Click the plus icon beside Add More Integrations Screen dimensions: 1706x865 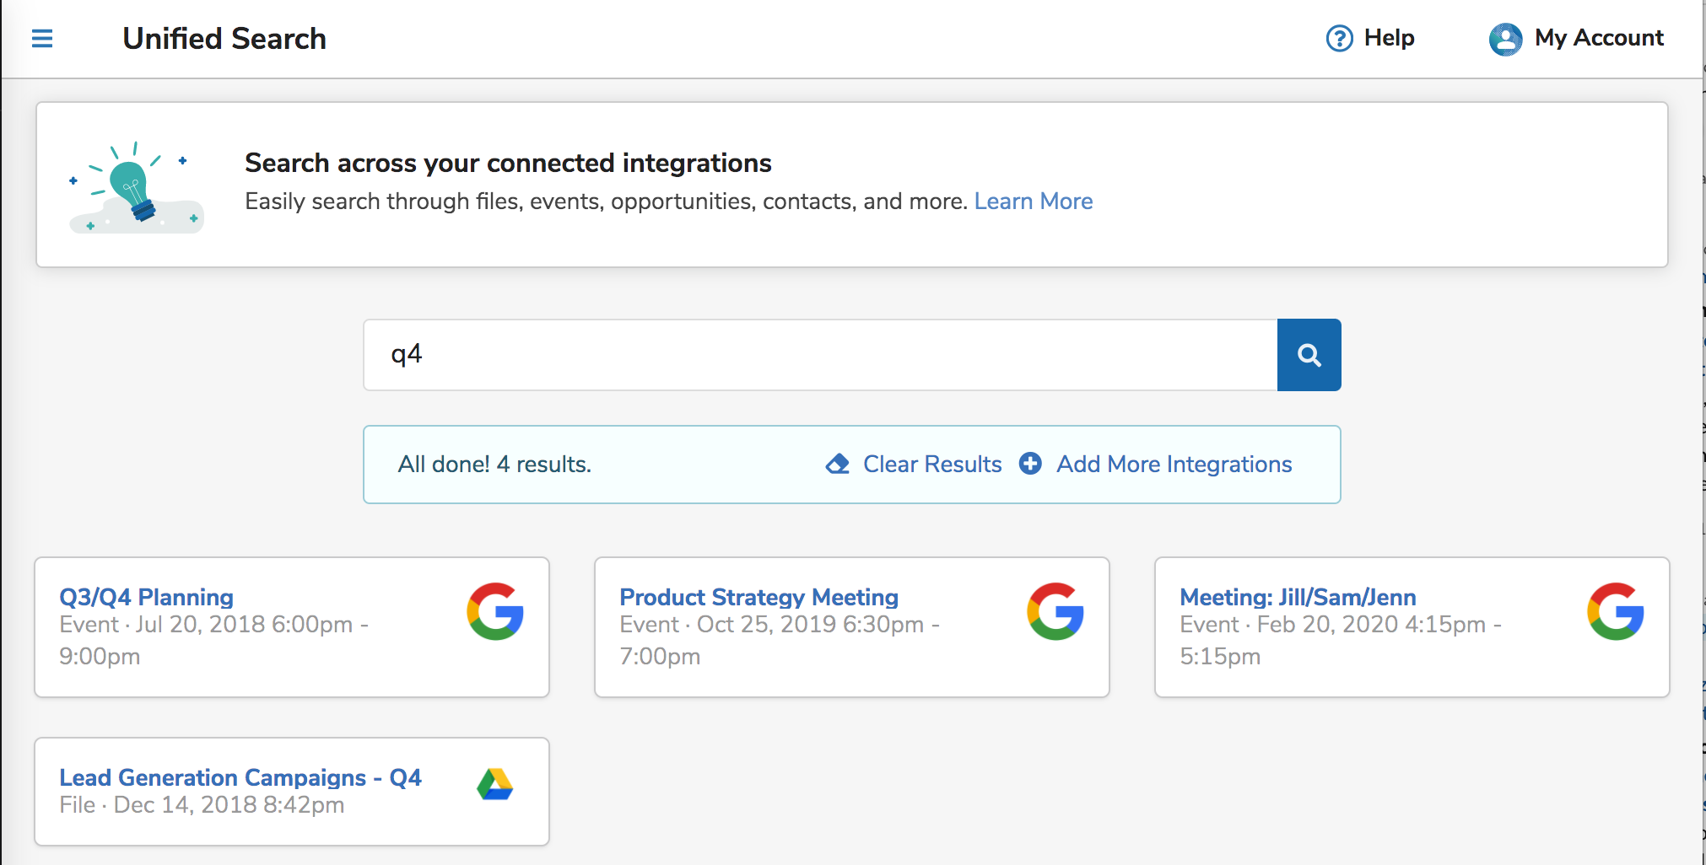(1030, 464)
